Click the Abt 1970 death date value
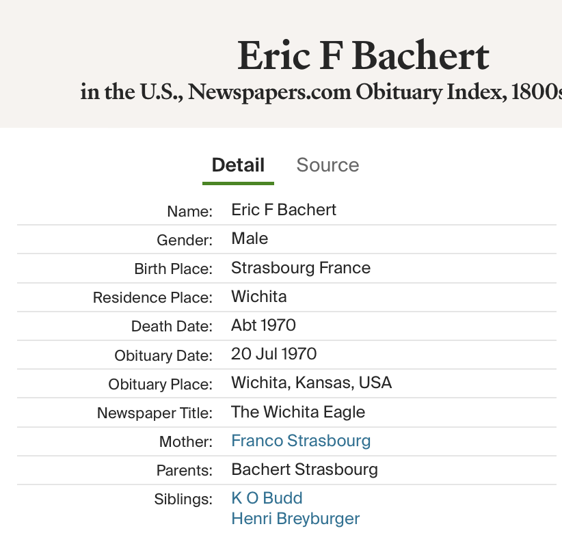 263,325
